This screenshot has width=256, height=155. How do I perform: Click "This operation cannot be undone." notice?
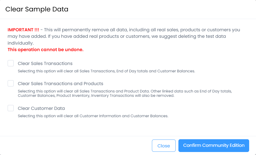tap(45, 50)
